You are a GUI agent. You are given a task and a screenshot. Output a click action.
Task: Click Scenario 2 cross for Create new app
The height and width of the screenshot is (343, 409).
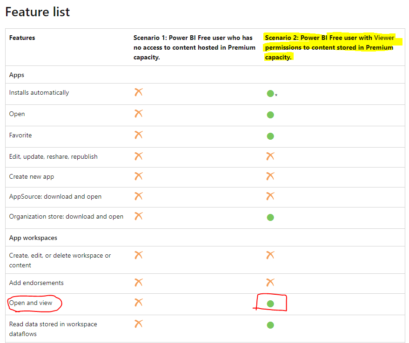click(x=270, y=176)
